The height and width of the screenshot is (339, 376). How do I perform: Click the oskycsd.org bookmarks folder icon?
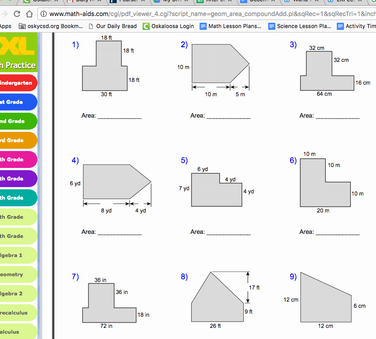[x=22, y=26]
